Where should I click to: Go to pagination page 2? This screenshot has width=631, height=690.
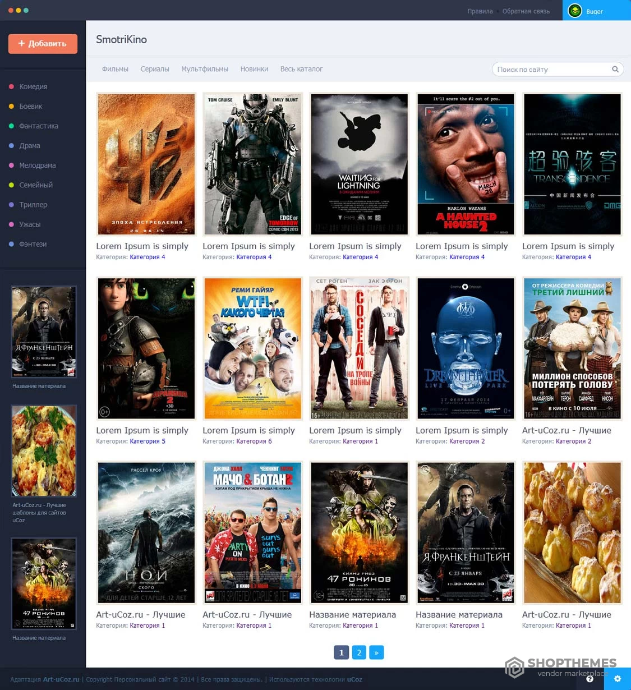(x=359, y=652)
